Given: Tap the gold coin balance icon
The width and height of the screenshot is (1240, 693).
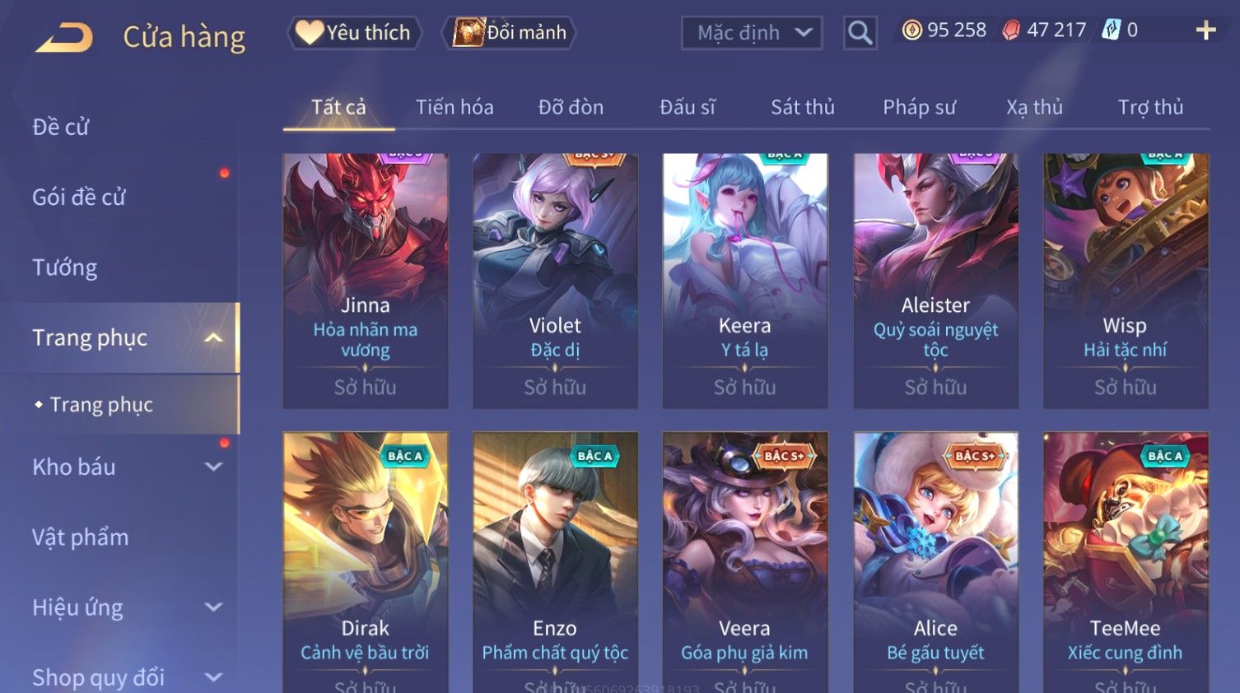Looking at the screenshot, I should click(x=911, y=30).
